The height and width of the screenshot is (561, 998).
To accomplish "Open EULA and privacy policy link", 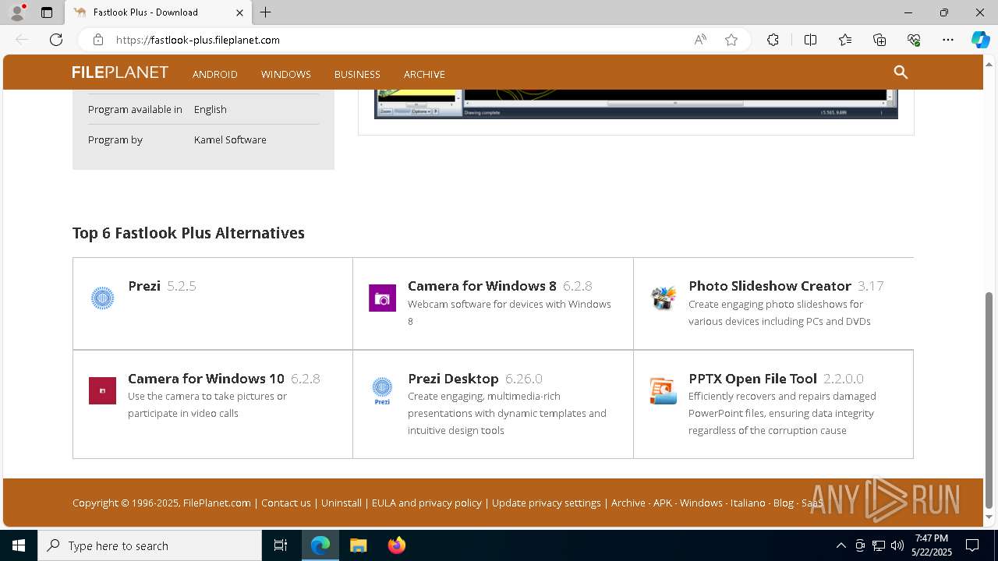I will [426, 503].
